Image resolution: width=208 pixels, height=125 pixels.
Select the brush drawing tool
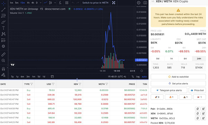(3, 22)
